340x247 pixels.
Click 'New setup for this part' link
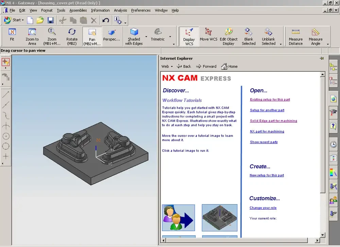pyautogui.click(x=267, y=175)
